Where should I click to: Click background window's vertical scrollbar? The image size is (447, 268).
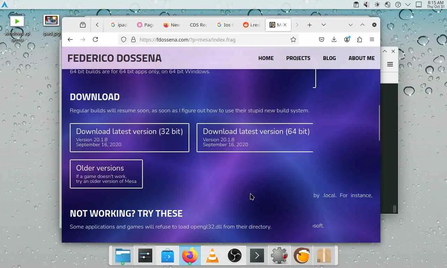click(x=395, y=209)
